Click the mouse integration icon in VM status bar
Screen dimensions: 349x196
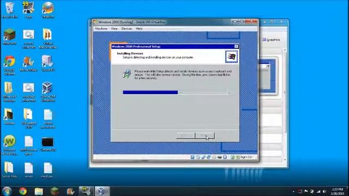pos(232,157)
